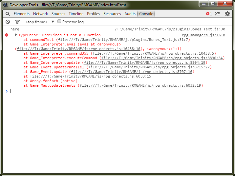Image resolution: width=235 pixels, height=176 pixels.
Task: Open the Profiles tab
Action: [x=93, y=14]
